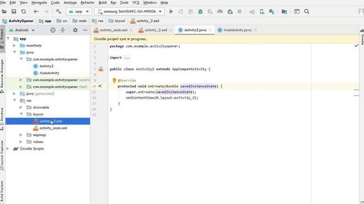Attach debugger to Android process icon
The width and height of the screenshot is (364, 204).
coord(230,11)
